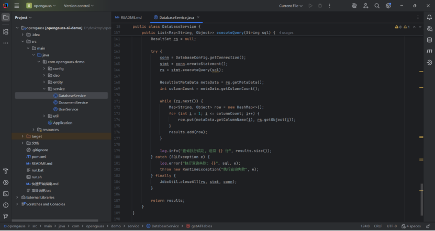Switch to the README.md tab

coord(128,17)
